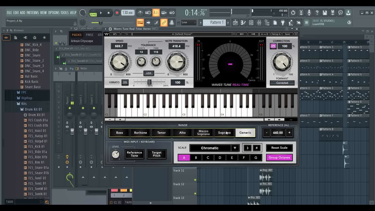The height and width of the screenshot is (211, 375).
Task: Select the Generic range
Action: pyautogui.click(x=245, y=133)
